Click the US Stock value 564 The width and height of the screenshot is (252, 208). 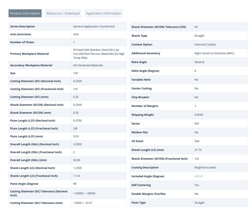click(197, 141)
